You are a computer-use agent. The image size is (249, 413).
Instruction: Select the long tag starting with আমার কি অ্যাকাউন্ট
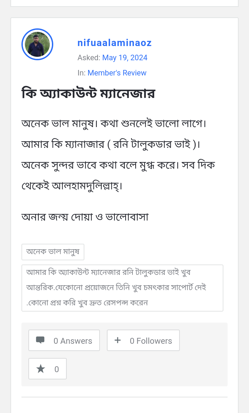click(122, 288)
